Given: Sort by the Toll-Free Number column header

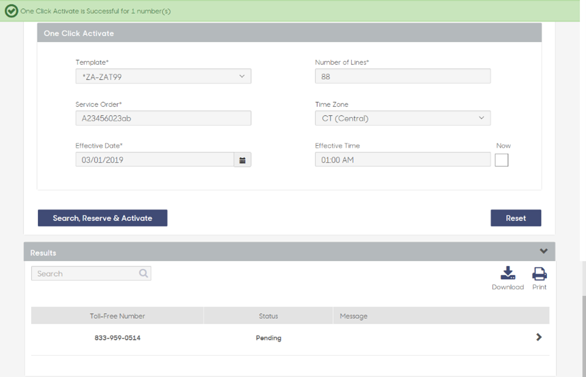Looking at the screenshot, I should pos(117,316).
